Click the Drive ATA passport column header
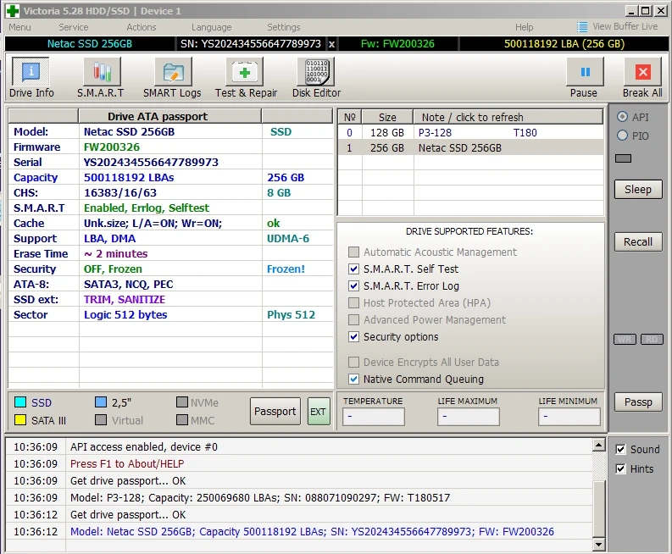672x554 pixels. pos(170,116)
